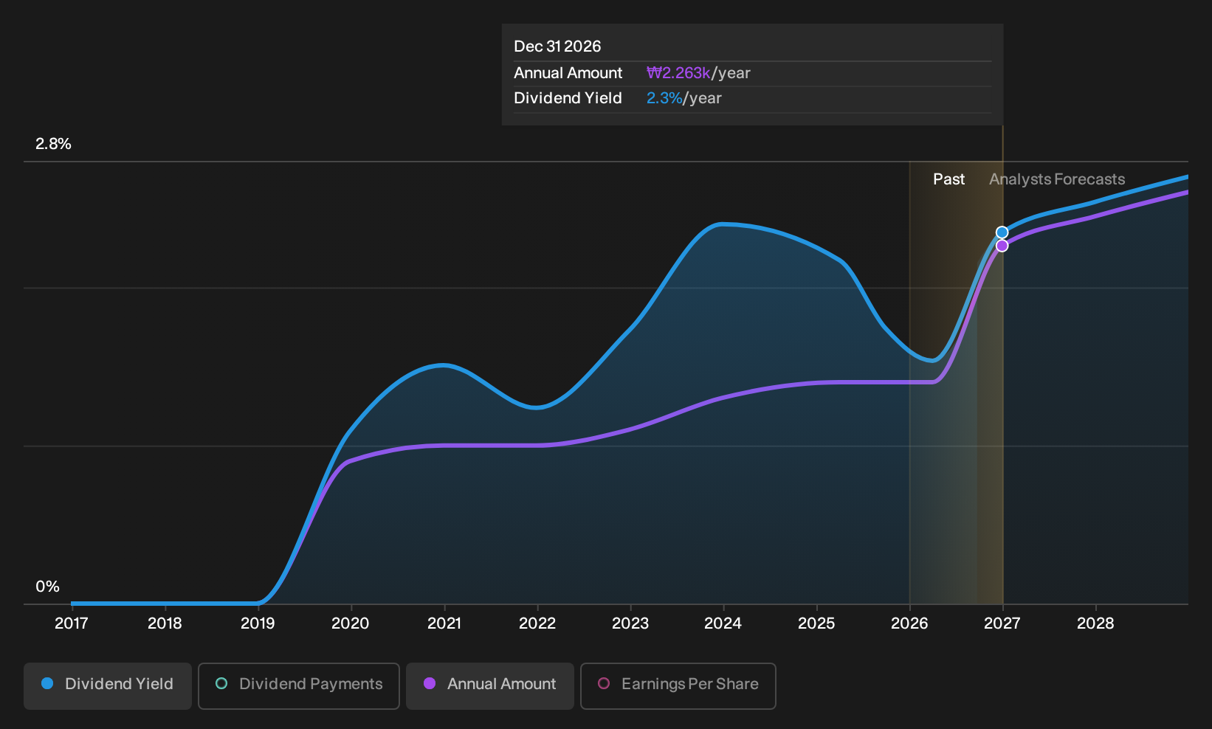The width and height of the screenshot is (1212, 729).
Task: Click the blue Dividend Yield legend dot
Action: pos(47,683)
